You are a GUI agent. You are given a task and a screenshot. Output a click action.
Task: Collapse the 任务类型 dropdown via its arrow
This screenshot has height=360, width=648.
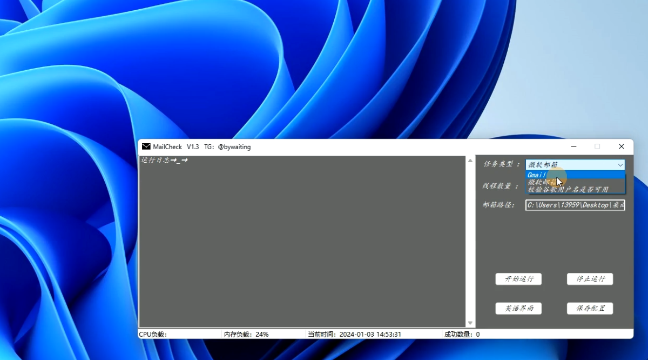click(x=620, y=165)
